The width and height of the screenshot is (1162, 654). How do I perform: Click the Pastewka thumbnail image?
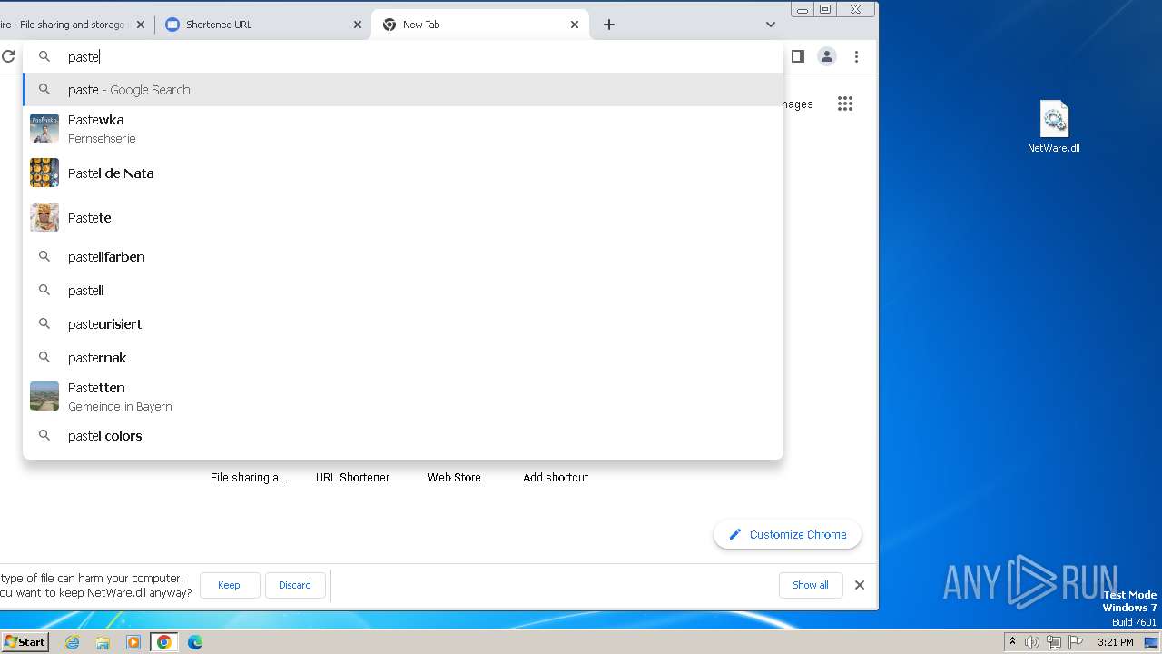coord(44,128)
